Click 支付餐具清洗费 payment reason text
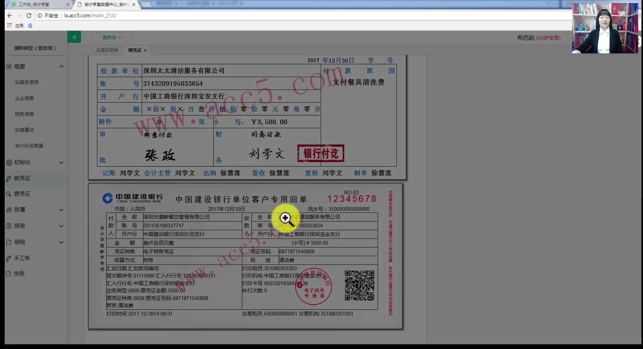Image resolution: width=643 pixels, height=349 pixels. (x=358, y=82)
